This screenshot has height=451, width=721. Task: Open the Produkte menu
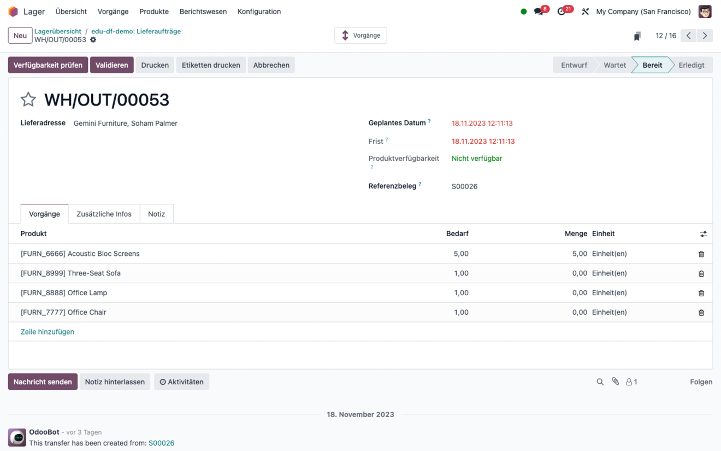tap(154, 11)
